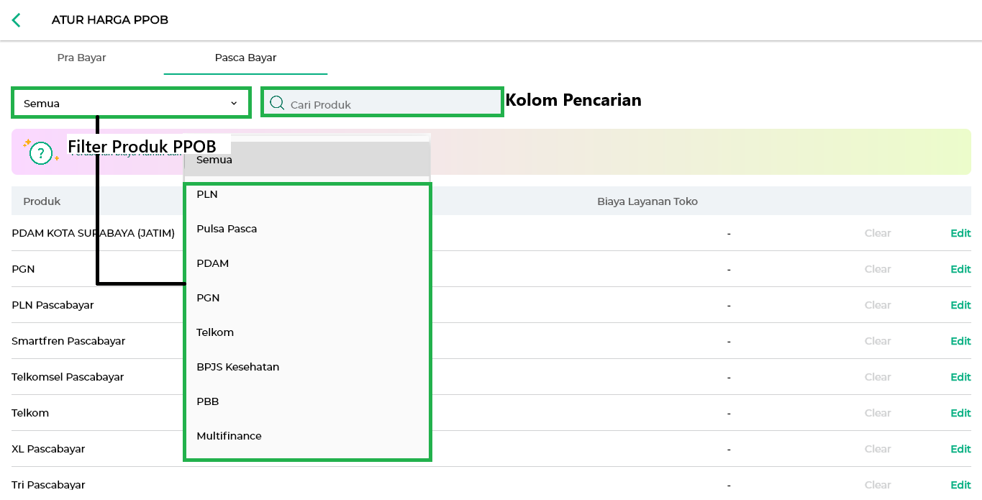Switch to the Pasca Bayar tab
The image size is (982, 500).
click(246, 58)
